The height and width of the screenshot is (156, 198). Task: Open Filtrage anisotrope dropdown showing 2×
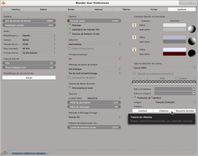click(94, 59)
